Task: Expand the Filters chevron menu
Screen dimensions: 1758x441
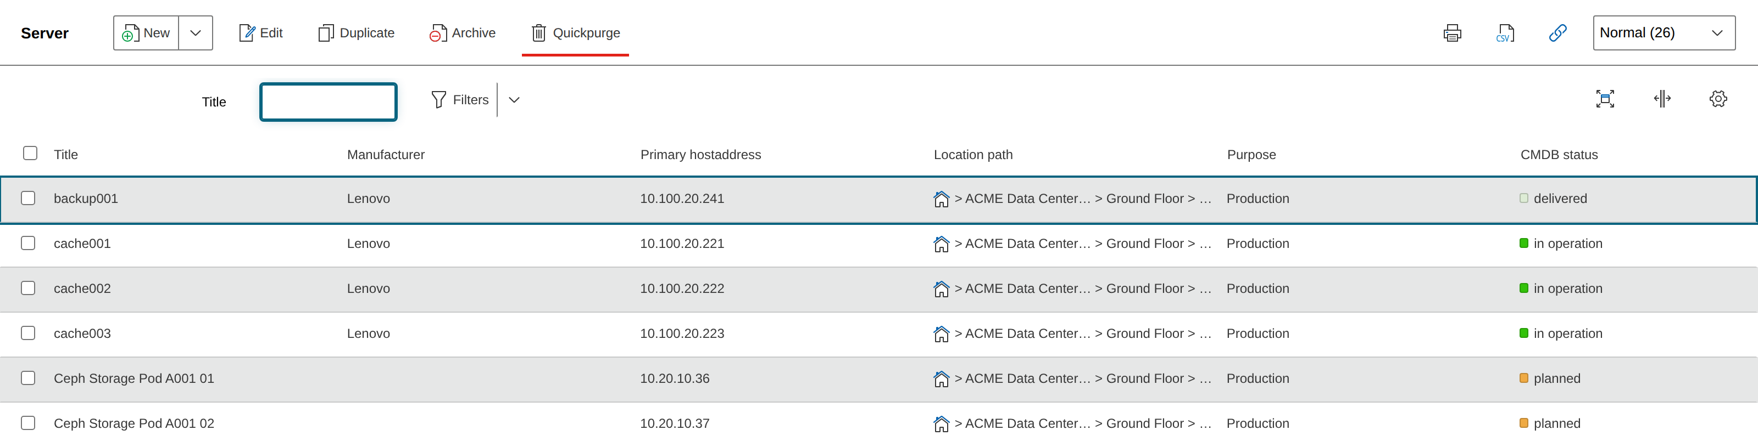Action: pyautogui.click(x=514, y=99)
